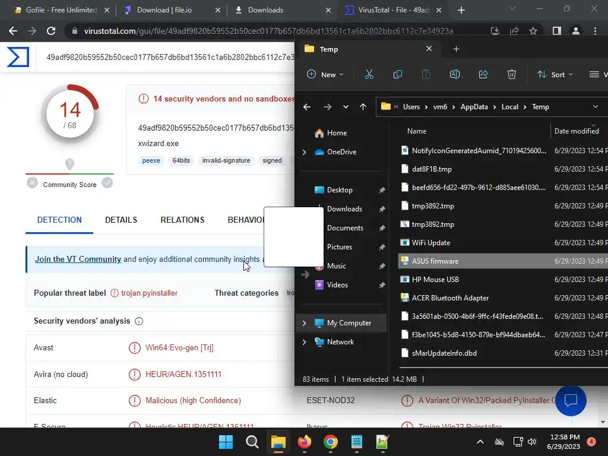The width and height of the screenshot is (608, 456).
Task: Open Downloads in Explorer sidebar
Action: click(x=344, y=209)
